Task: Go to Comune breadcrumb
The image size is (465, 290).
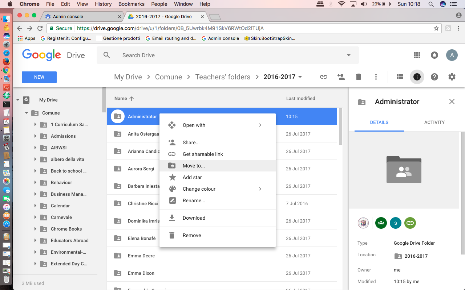Action: click(169, 77)
